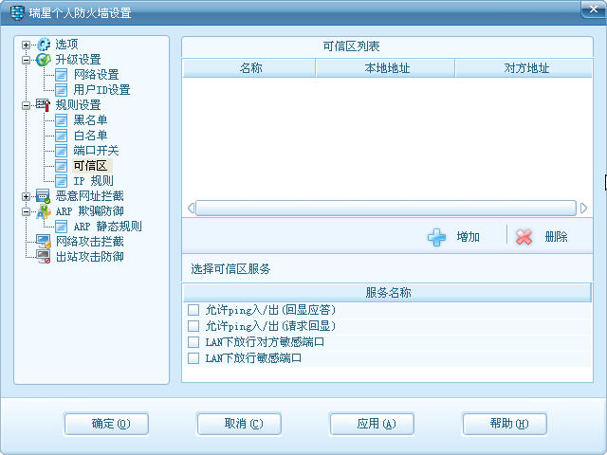Click the page icon beside 白名单
This screenshot has height=455, width=607.
[61, 136]
